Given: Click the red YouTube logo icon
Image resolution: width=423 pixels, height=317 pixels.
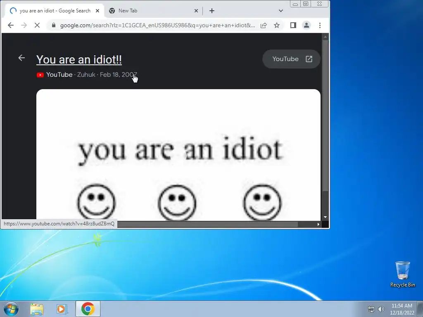Looking at the screenshot, I should pyautogui.click(x=40, y=75).
